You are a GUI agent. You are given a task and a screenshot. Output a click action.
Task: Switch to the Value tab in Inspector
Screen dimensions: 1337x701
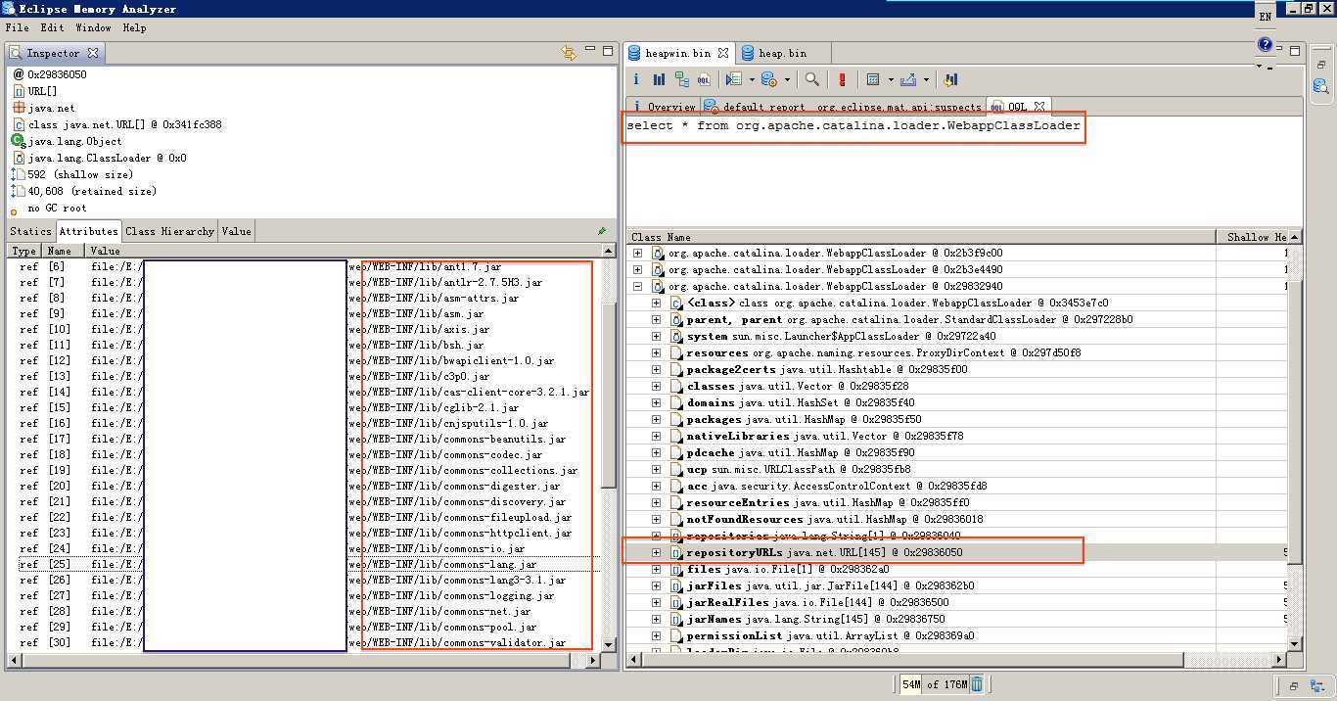(237, 231)
